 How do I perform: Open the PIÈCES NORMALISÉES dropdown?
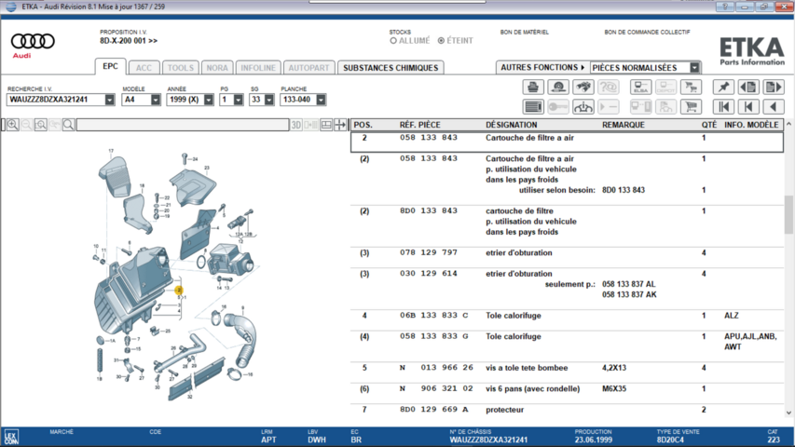click(x=694, y=68)
